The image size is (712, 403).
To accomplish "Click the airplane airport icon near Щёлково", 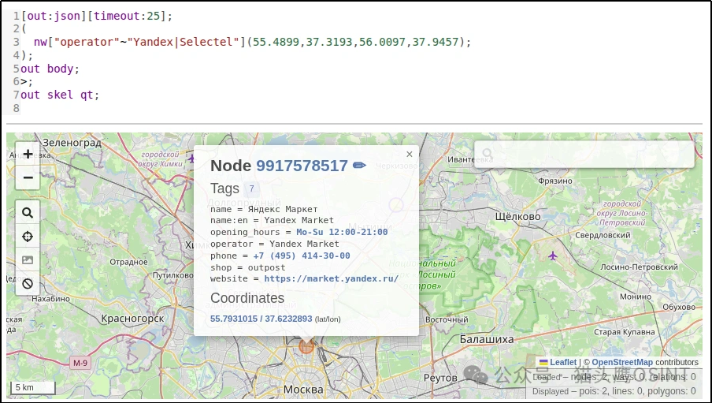I will [552, 256].
